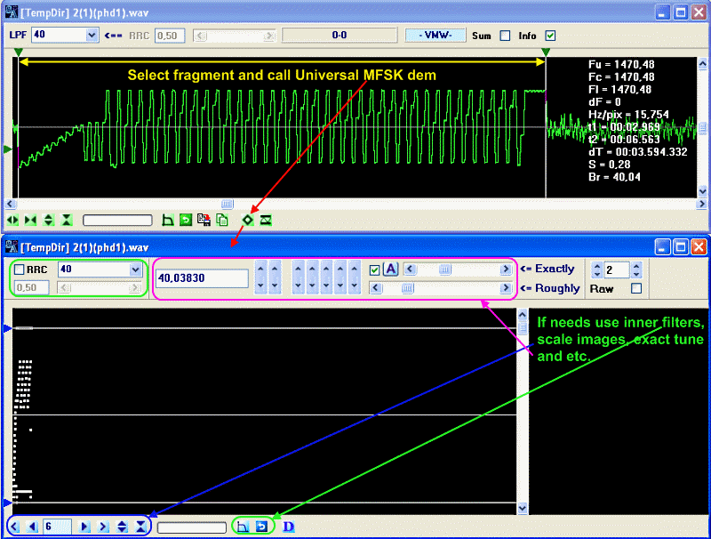The height and width of the screenshot is (539, 711).
Task: Open the LPF dropdown in upper window
Action: pyautogui.click(x=92, y=35)
